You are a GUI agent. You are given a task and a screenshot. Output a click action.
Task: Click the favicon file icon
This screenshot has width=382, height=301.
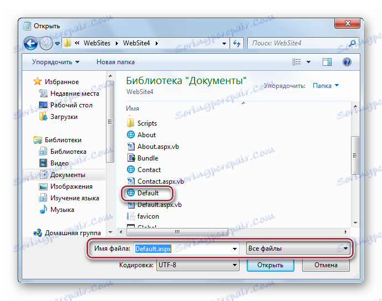131,216
